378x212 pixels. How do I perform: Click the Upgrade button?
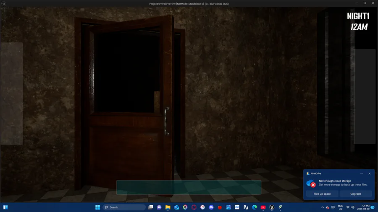pos(356,194)
